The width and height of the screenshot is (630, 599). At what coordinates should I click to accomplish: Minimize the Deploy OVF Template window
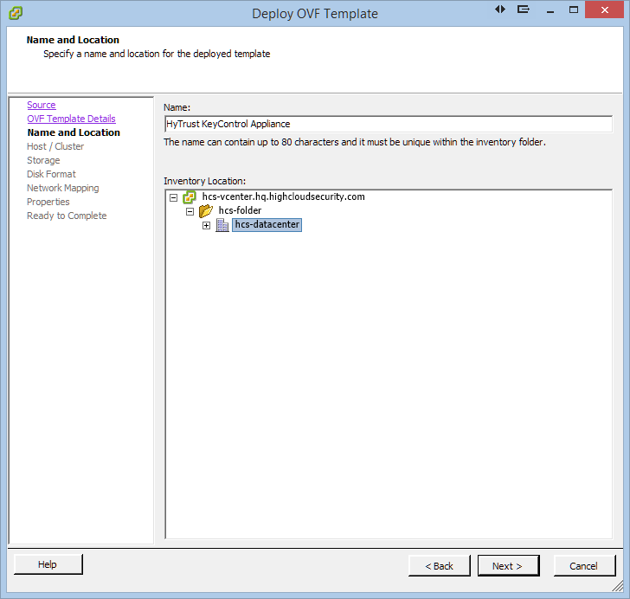coord(550,10)
